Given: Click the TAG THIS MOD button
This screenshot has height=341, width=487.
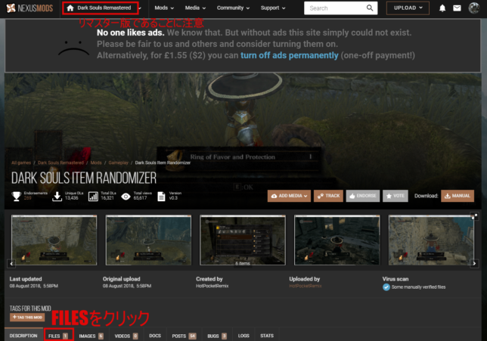Looking at the screenshot, I should pyautogui.click(x=27, y=317).
